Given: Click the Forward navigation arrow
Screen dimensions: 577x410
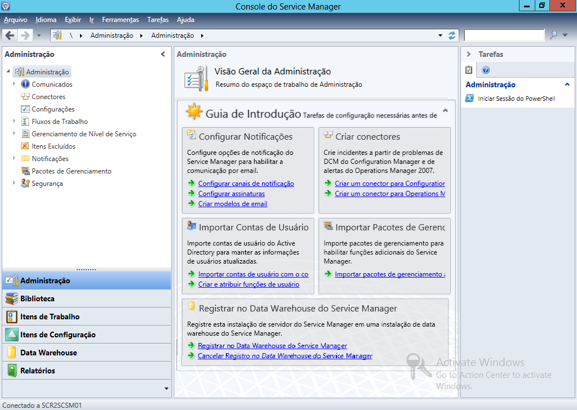Looking at the screenshot, I should 25,35.
